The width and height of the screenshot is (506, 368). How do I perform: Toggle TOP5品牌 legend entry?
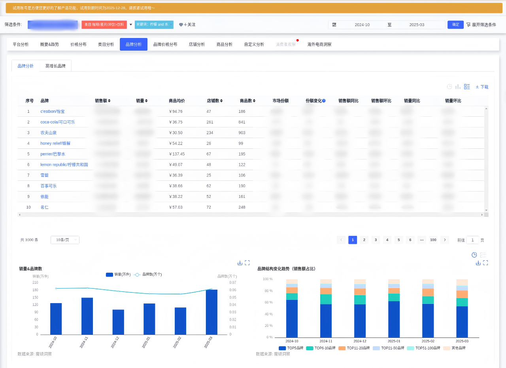pyautogui.click(x=291, y=348)
